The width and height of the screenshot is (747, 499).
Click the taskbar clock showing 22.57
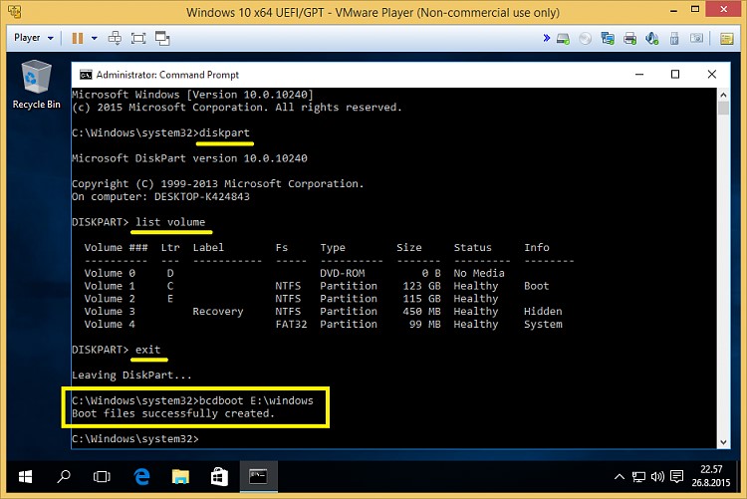(x=709, y=476)
